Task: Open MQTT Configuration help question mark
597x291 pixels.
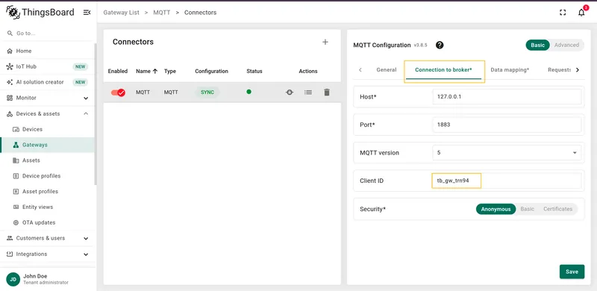Action: pyautogui.click(x=440, y=45)
